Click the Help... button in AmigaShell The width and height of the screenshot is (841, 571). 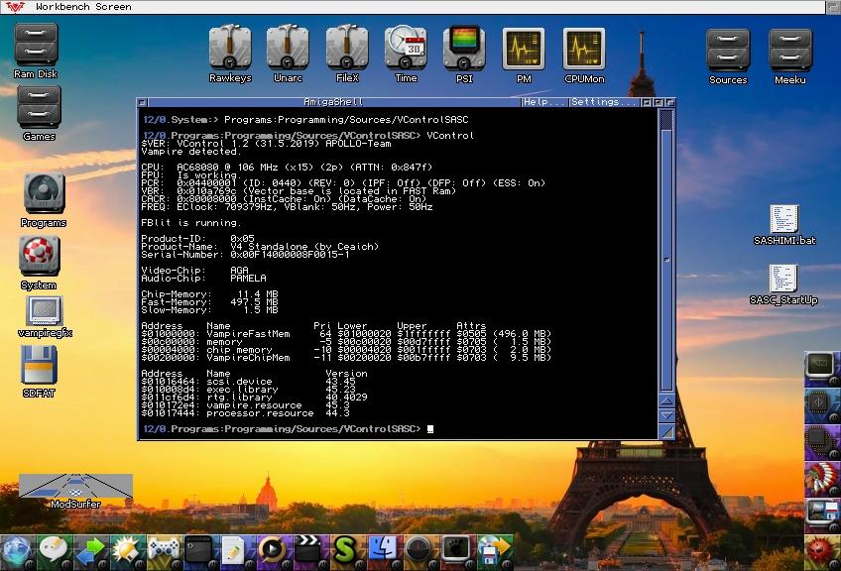[544, 102]
